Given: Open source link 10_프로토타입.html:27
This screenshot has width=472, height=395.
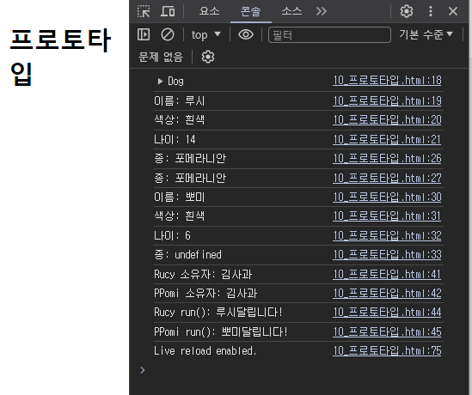Looking at the screenshot, I should point(387,179).
